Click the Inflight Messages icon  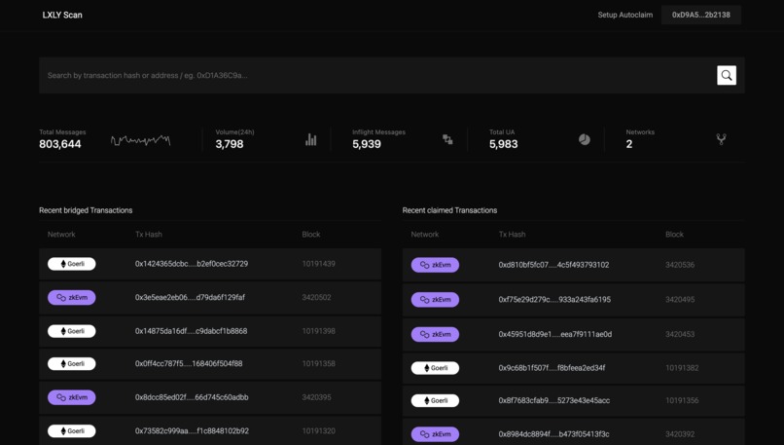(447, 139)
